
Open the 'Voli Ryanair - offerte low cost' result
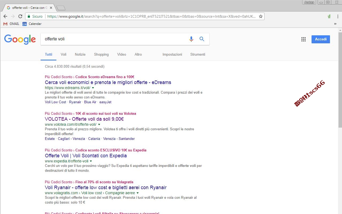106,188
